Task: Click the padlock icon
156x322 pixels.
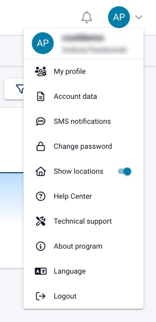Action: (x=41, y=147)
